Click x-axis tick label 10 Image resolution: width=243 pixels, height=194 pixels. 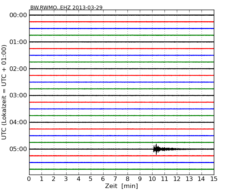point(152,179)
